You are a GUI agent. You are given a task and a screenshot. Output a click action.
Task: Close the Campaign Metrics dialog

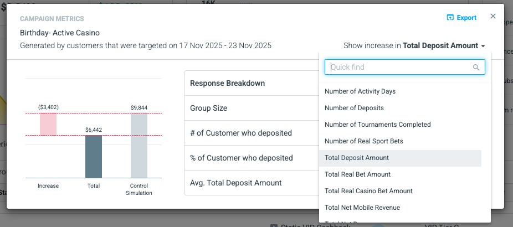tap(493, 16)
